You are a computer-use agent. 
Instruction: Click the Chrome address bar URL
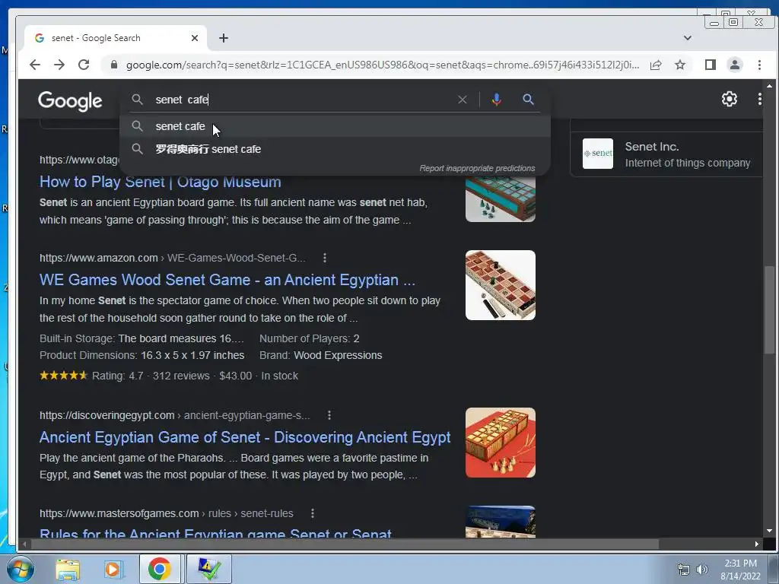pos(382,65)
